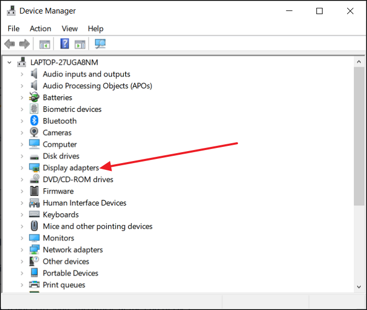Screen dimensions: 367x310
Task: Open the View menu
Action: point(69,29)
